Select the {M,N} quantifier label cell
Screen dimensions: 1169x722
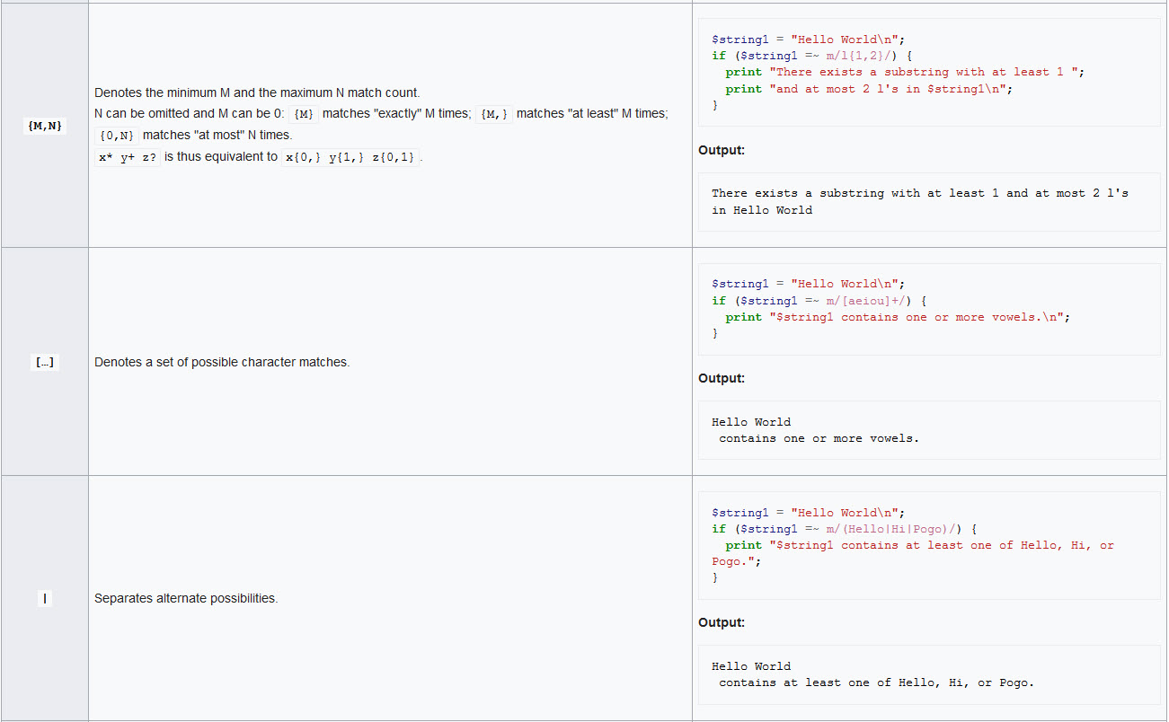point(44,125)
